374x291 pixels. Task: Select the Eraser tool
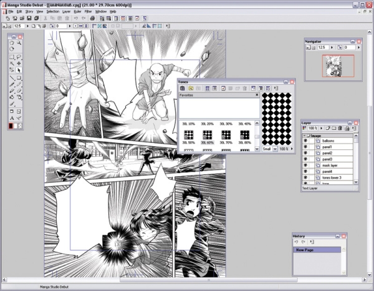click(19, 91)
